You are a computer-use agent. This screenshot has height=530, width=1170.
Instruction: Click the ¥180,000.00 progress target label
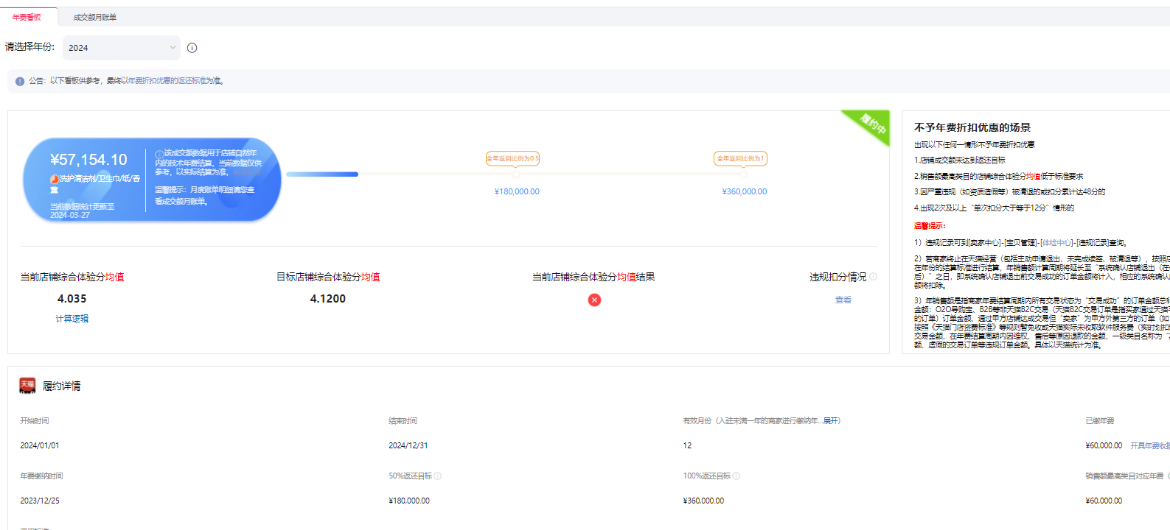[x=517, y=191]
